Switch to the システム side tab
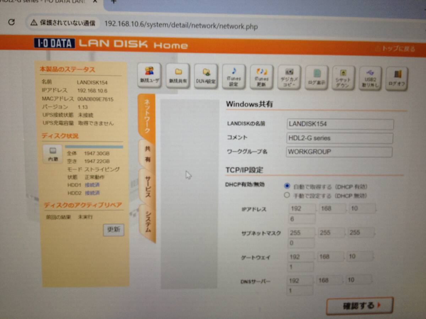426x319 pixels. pos(148,223)
